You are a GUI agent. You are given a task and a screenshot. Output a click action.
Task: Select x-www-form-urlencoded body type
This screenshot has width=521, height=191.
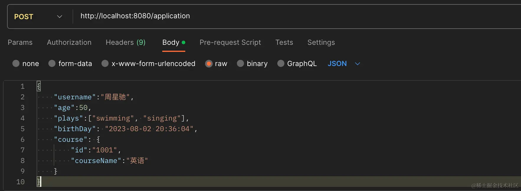point(105,64)
